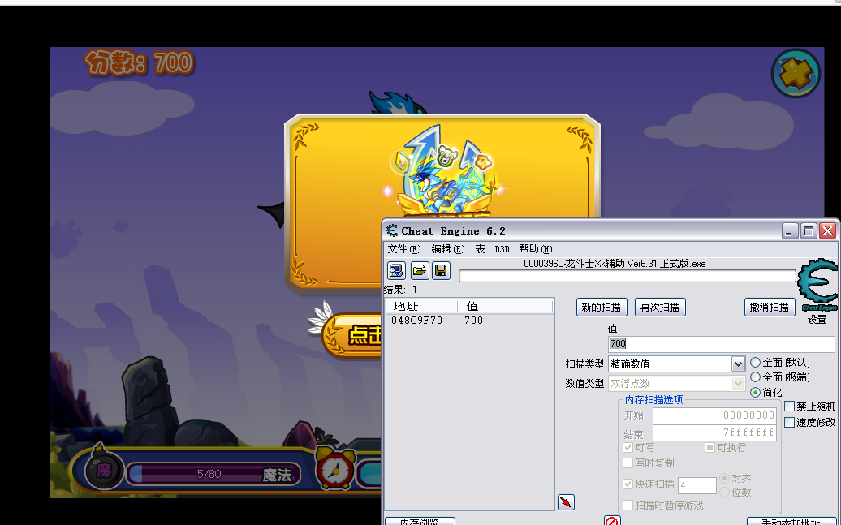Enable 速度修改 speedhack checkbox
The image size is (841, 525).
coord(790,422)
